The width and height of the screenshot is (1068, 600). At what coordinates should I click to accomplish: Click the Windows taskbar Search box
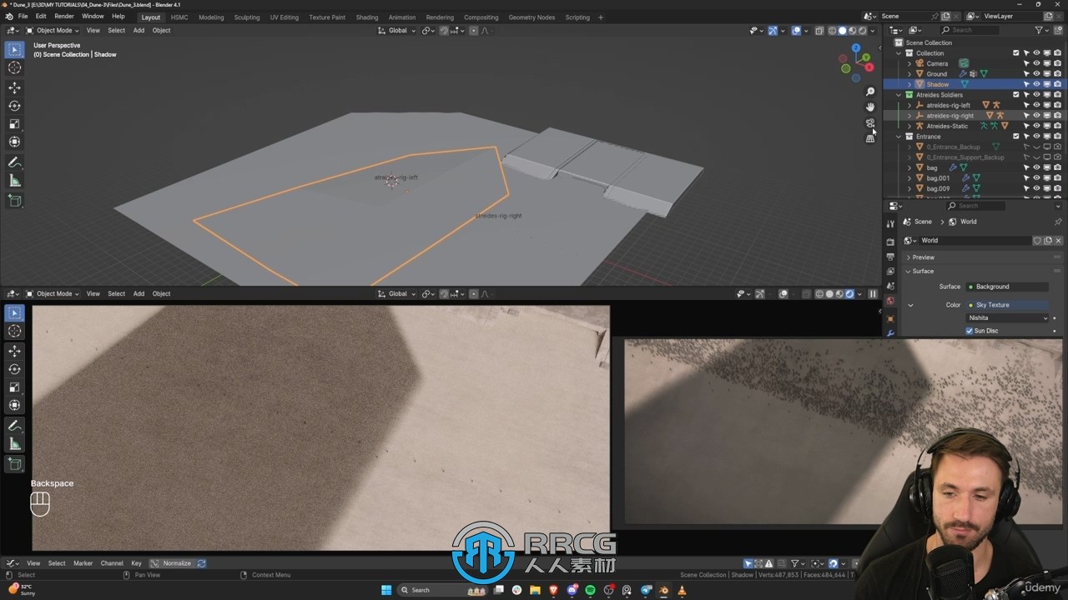(x=443, y=590)
